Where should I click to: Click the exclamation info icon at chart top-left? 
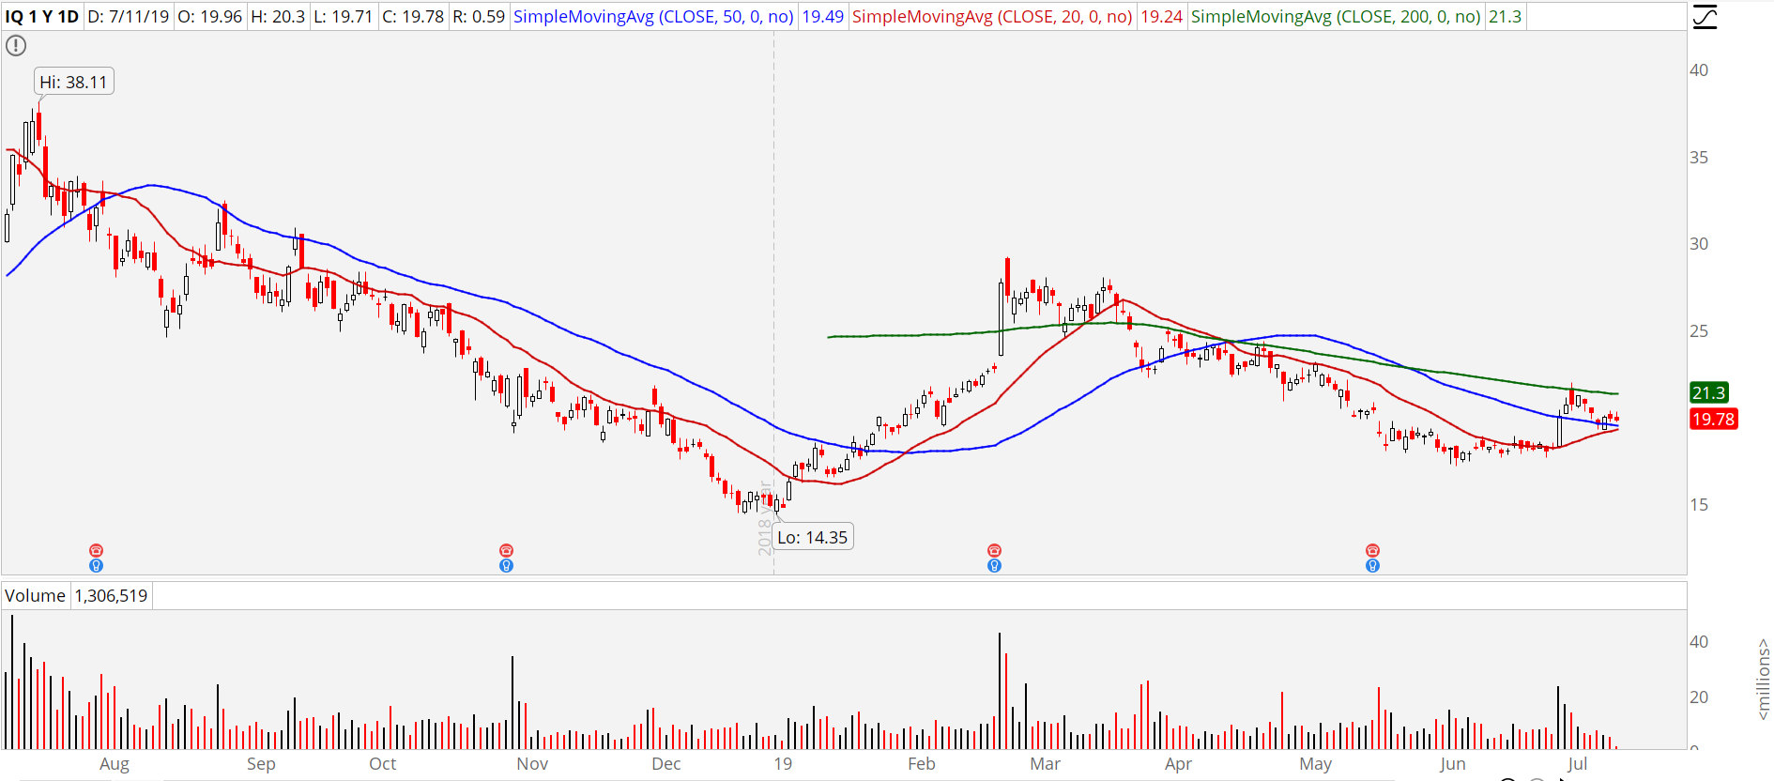click(16, 45)
